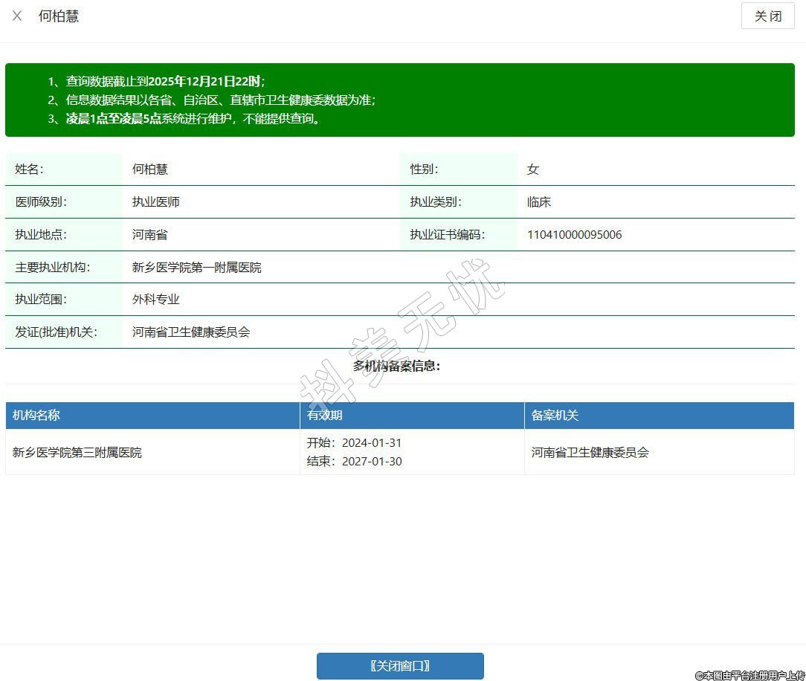Select the name value in the 姓名 row
The height and width of the screenshot is (681, 806).
150,170
